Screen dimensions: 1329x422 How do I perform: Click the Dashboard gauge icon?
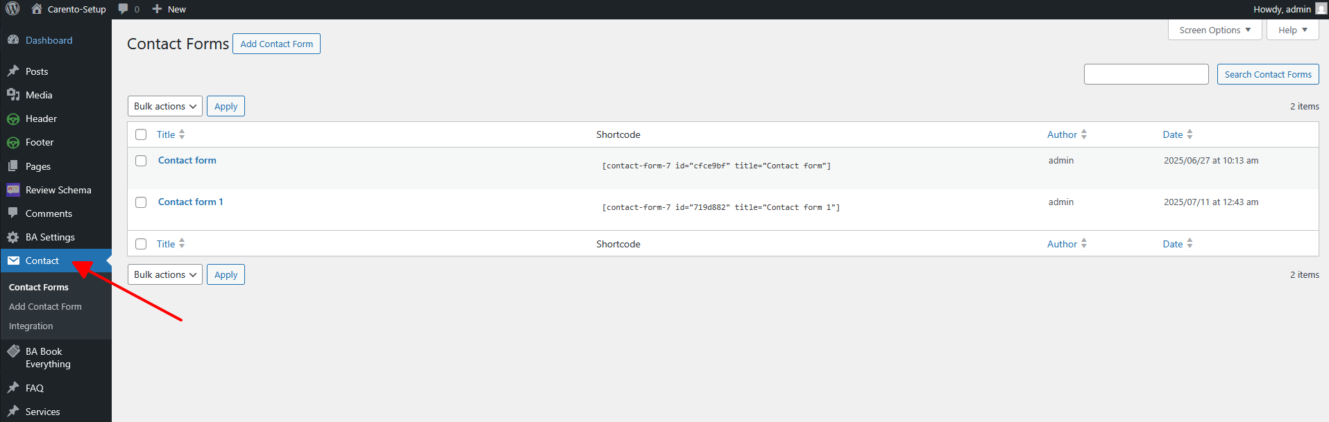(13, 40)
